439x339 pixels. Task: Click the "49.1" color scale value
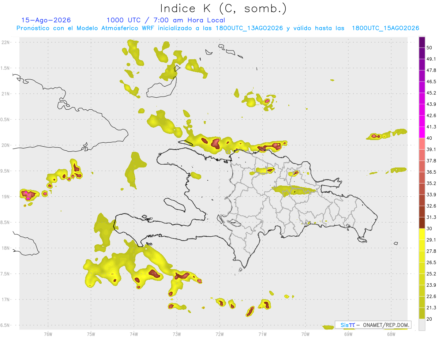click(x=431, y=59)
